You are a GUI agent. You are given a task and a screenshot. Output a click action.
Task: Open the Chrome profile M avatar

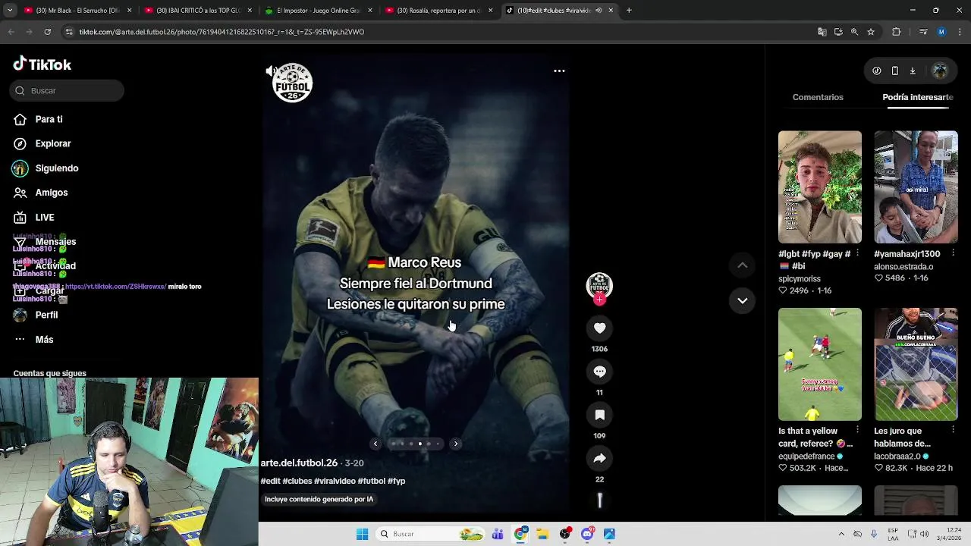point(941,32)
